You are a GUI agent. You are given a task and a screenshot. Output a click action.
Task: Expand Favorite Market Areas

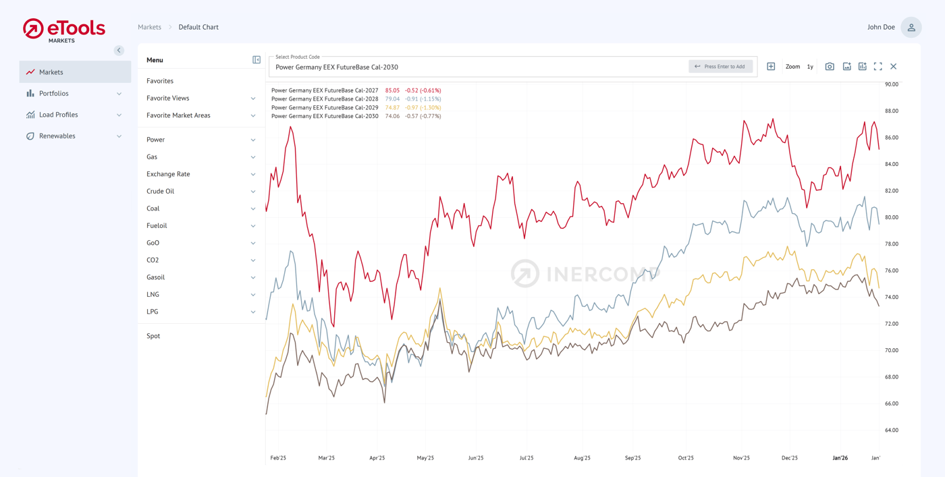click(x=201, y=115)
